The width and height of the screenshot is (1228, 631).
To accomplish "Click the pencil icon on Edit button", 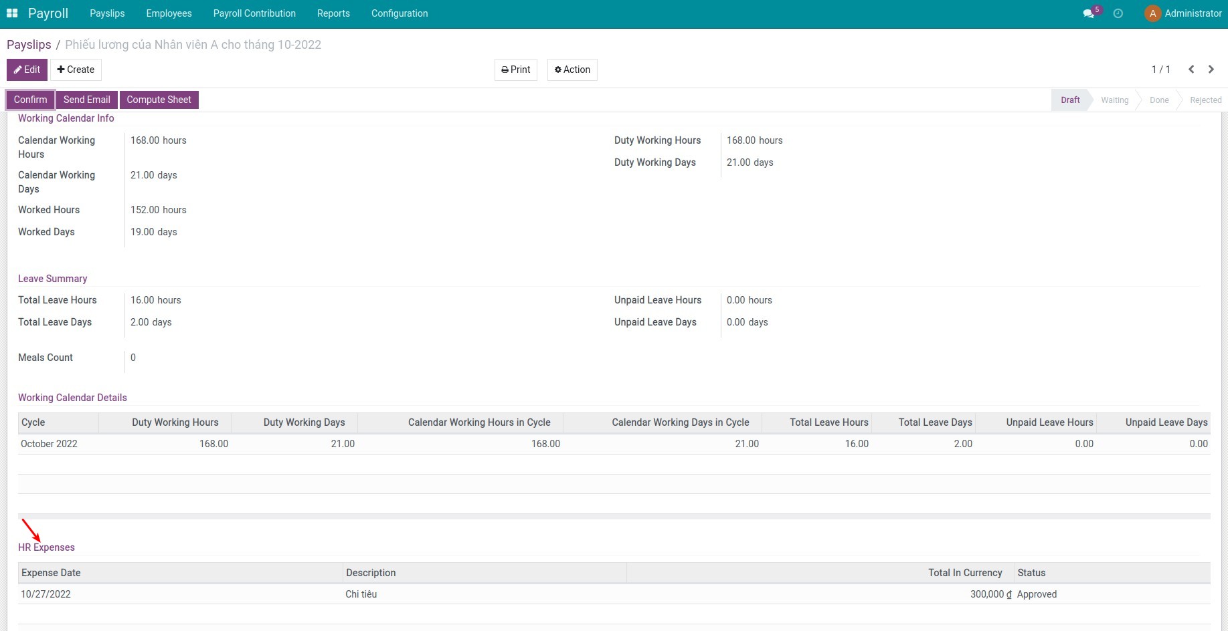I will coord(16,70).
